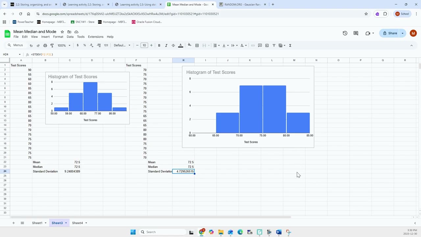
Task: Open the comments panel icon
Action: 356,33
